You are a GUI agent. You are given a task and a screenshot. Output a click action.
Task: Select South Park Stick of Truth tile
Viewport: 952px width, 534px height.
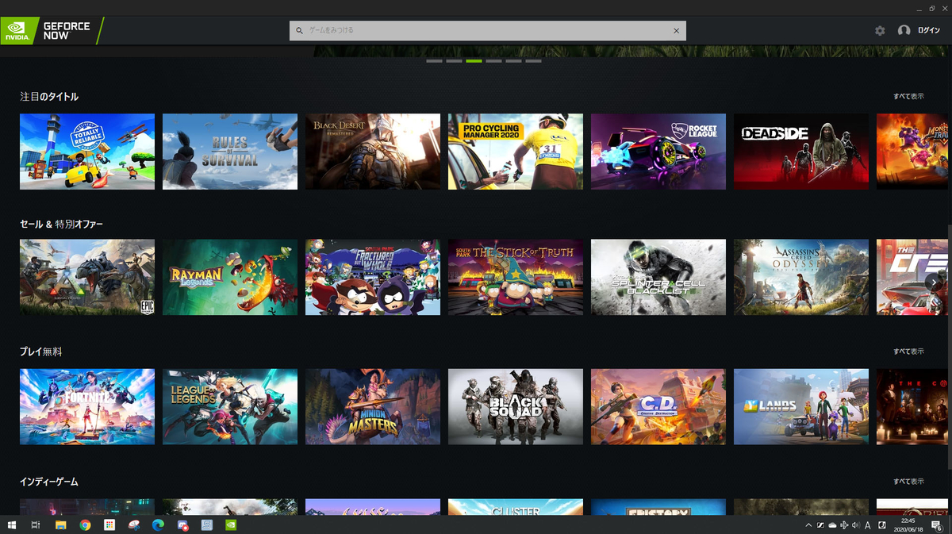click(516, 278)
